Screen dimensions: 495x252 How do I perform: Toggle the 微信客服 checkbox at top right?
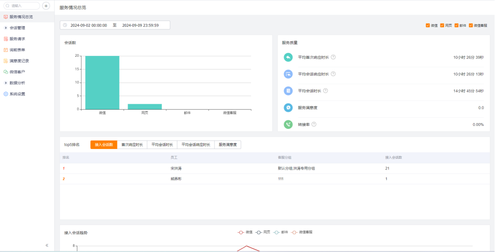coord(471,25)
